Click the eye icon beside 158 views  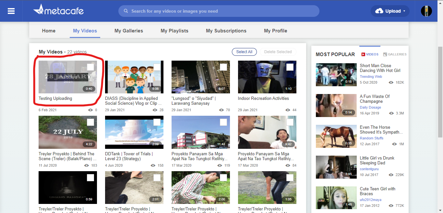(153, 166)
